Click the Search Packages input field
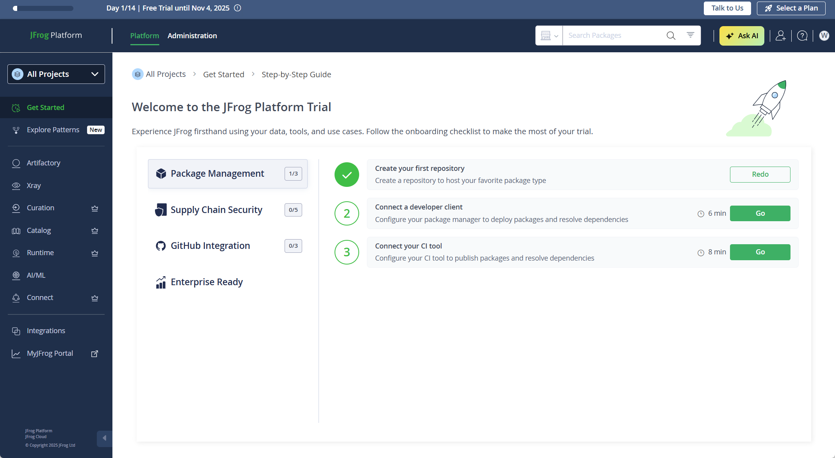This screenshot has width=835, height=458. pyautogui.click(x=614, y=36)
